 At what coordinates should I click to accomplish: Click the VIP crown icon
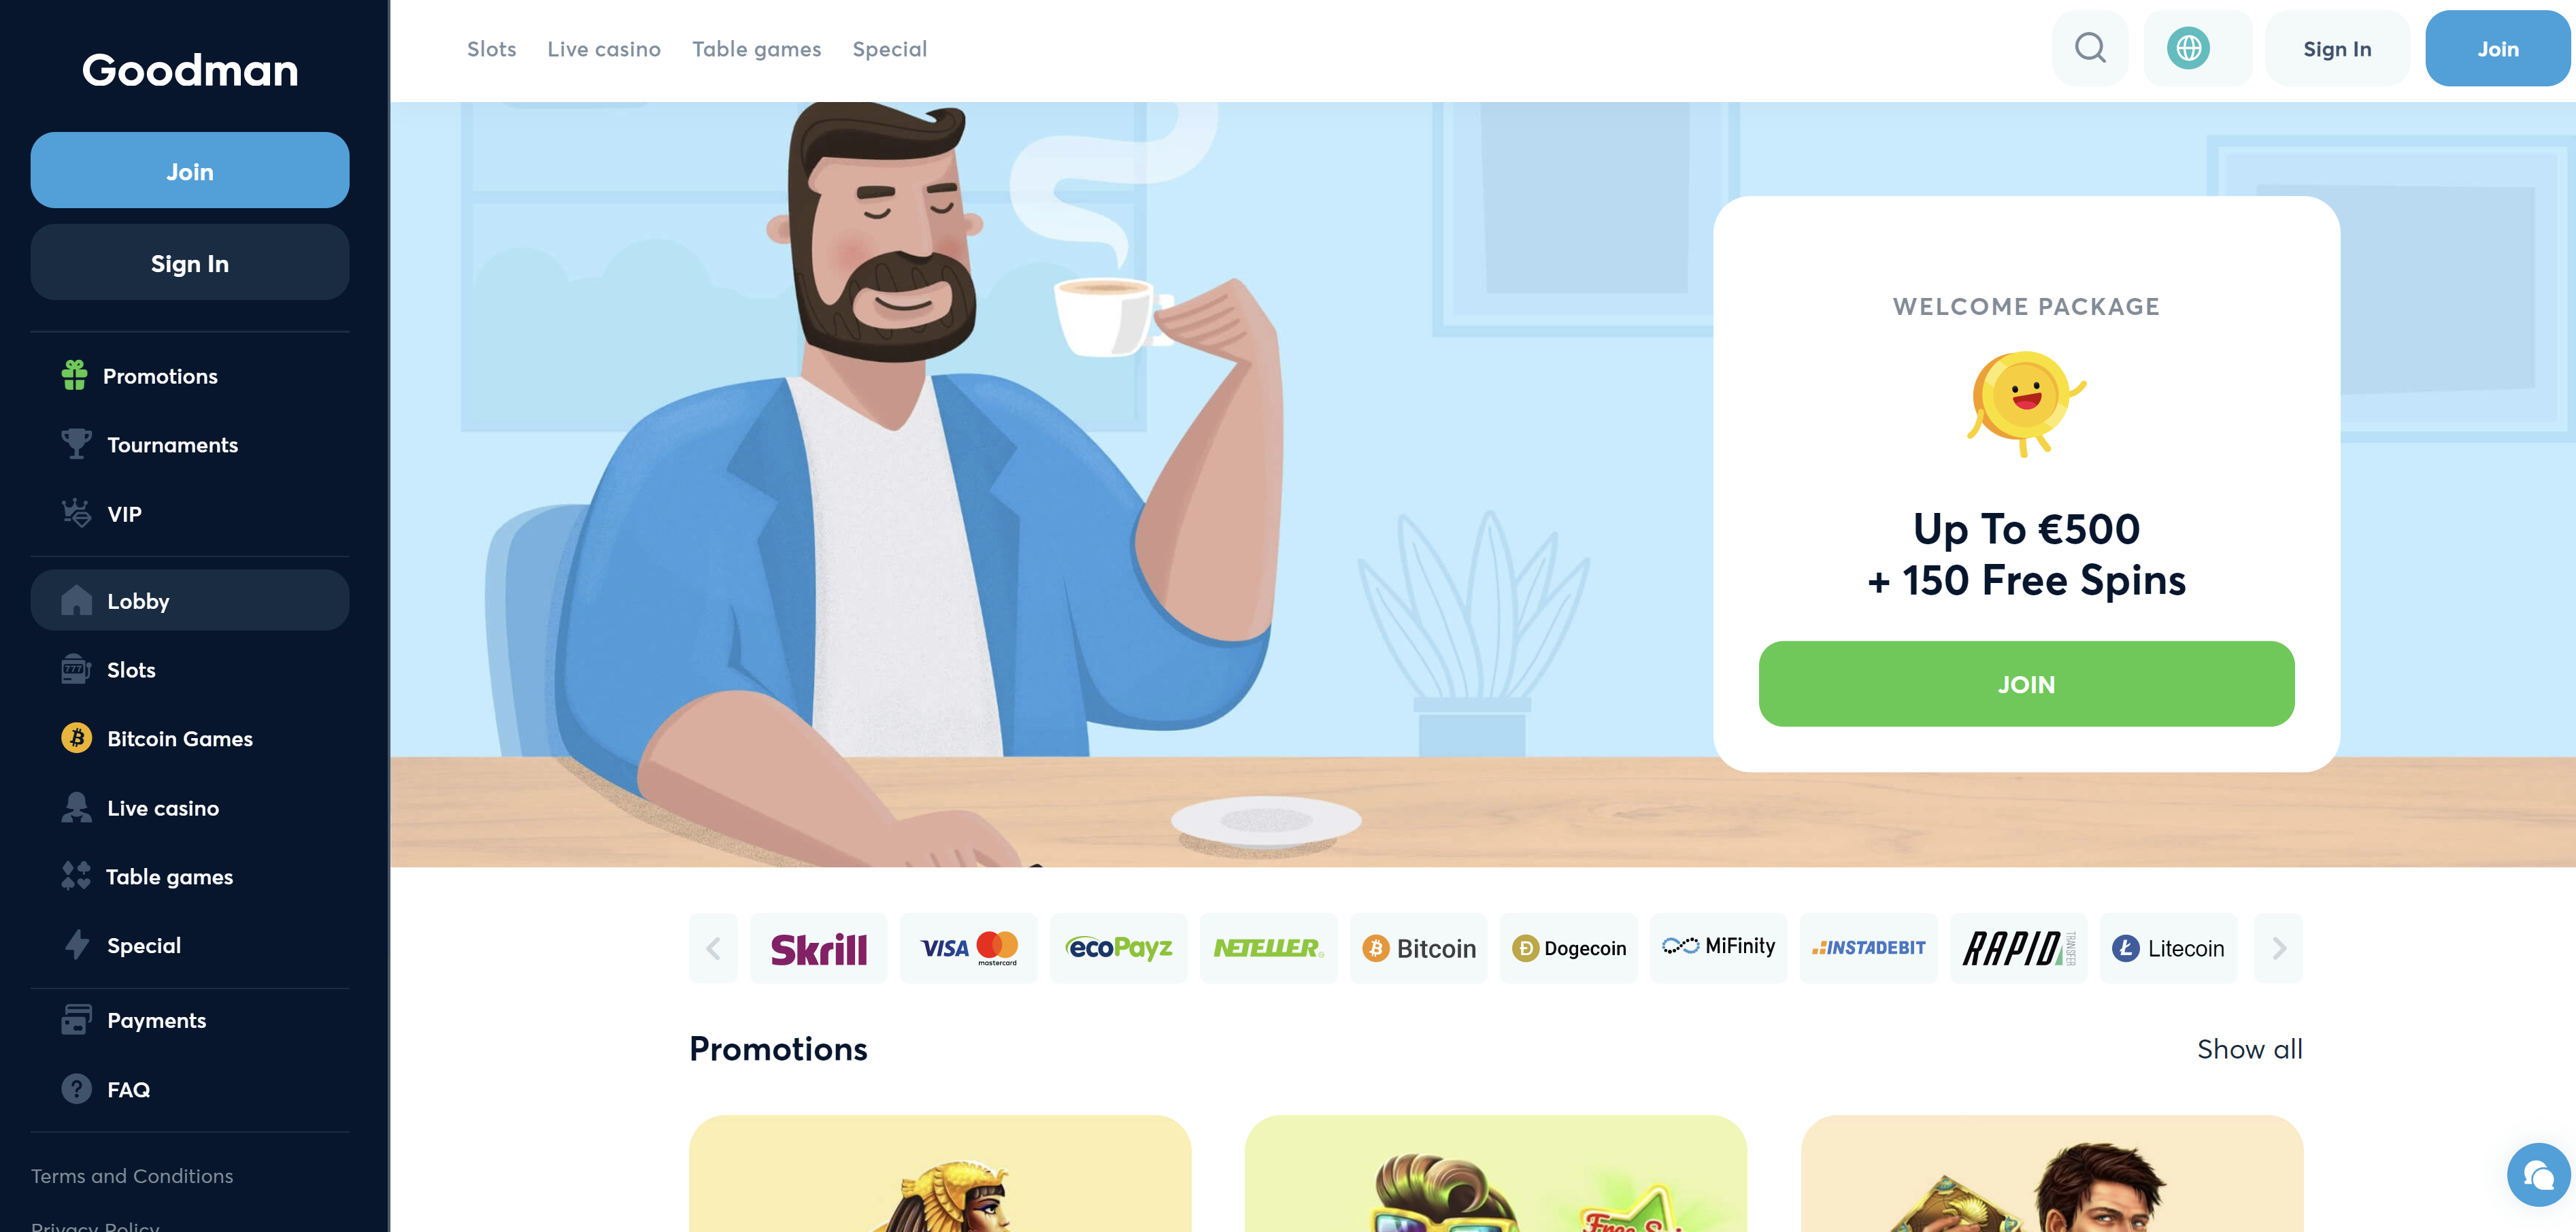pyautogui.click(x=76, y=513)
